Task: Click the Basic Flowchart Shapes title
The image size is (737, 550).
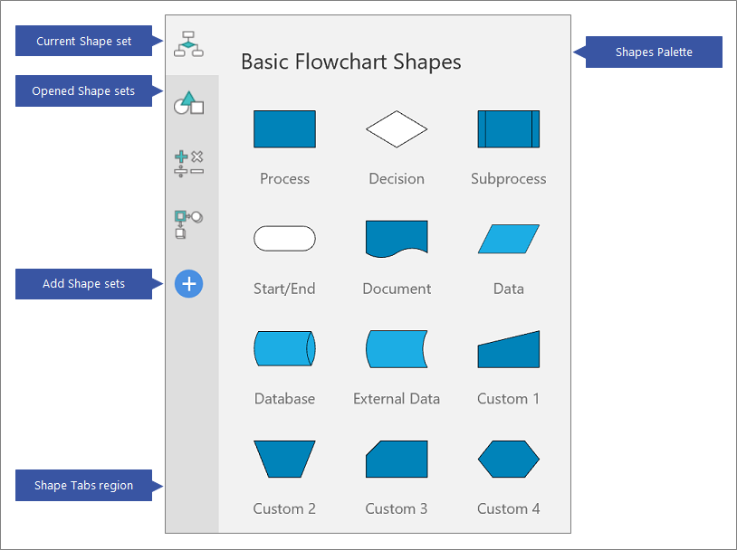Action: (x=350, y=62)
